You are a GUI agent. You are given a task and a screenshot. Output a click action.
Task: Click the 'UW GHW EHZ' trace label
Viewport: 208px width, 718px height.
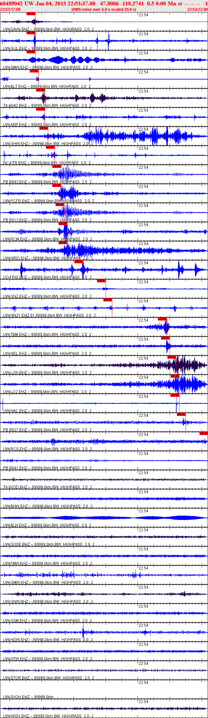16,144
